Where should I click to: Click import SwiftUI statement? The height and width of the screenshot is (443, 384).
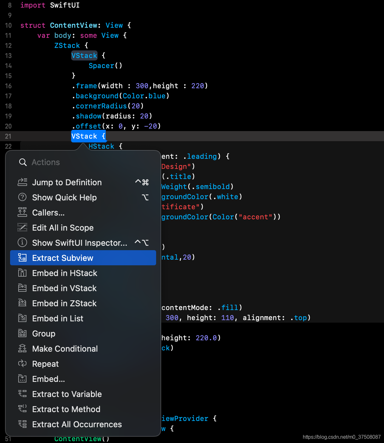pos(50,5)
